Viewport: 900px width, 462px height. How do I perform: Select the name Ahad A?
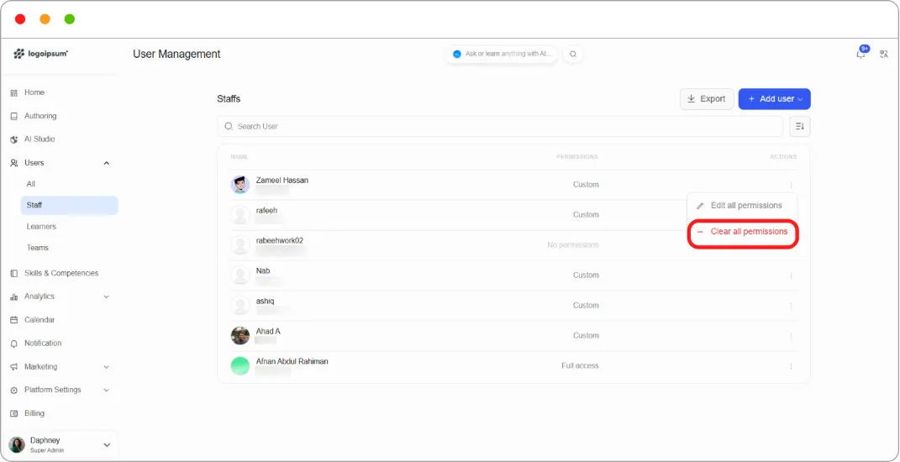268,331
